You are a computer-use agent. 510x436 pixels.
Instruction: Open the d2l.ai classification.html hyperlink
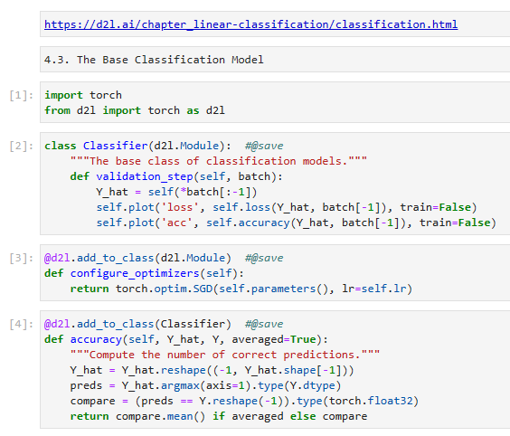click(250, 24)
